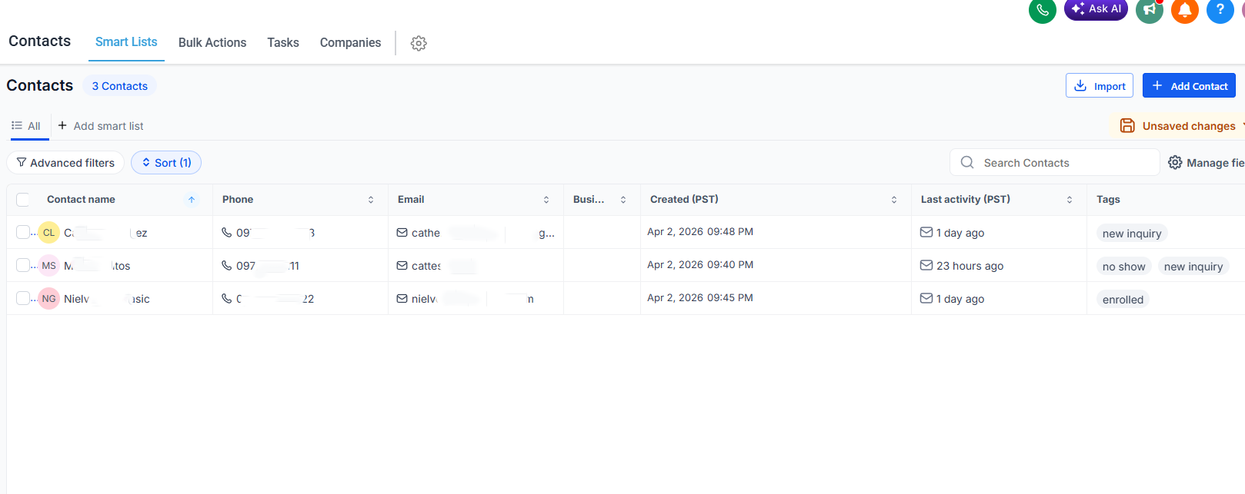The height and width of the screenshot is (494, 1245).
Task: Switch to Bulk Actions tab
Action: pos(212,43)
